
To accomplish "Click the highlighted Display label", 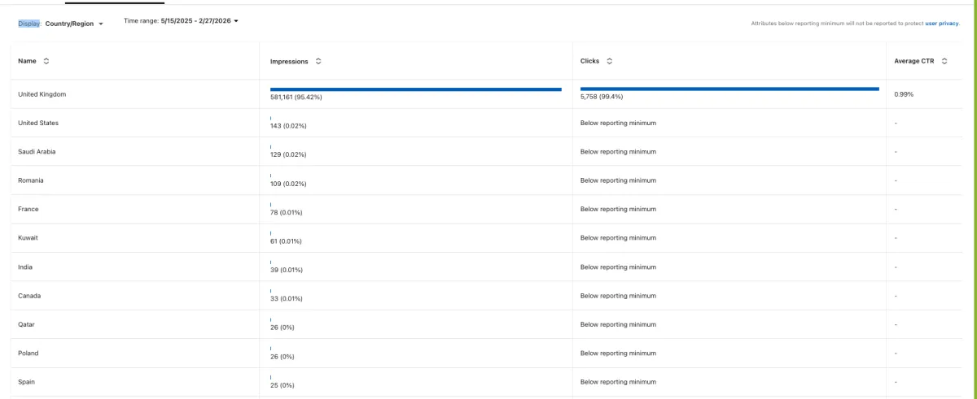I will (28, 24).
